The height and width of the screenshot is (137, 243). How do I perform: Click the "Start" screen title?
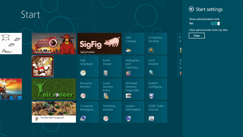tap(31, 14)
